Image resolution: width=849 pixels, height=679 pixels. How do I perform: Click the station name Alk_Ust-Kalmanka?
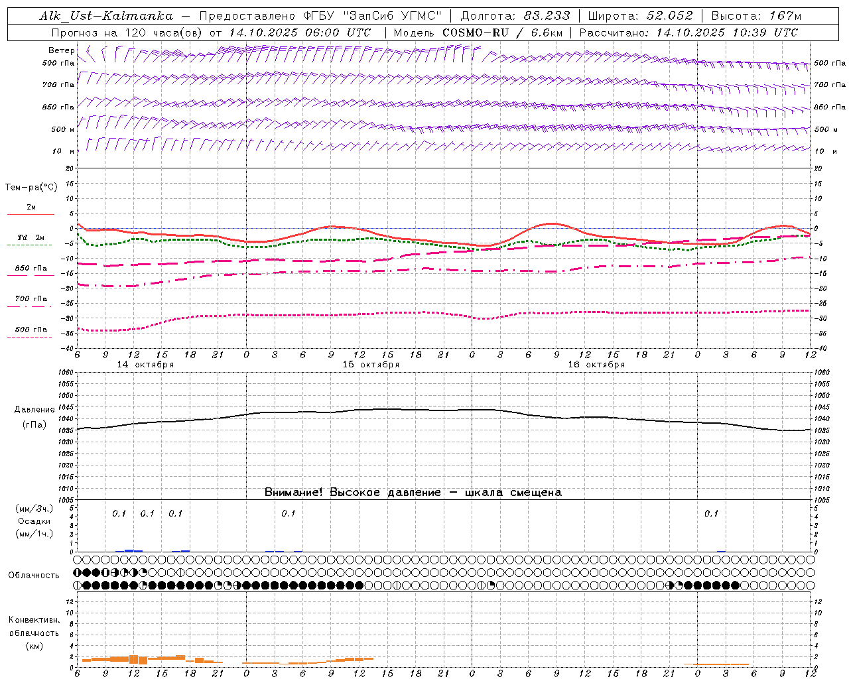pyautogui.click(x=106, y=16)
